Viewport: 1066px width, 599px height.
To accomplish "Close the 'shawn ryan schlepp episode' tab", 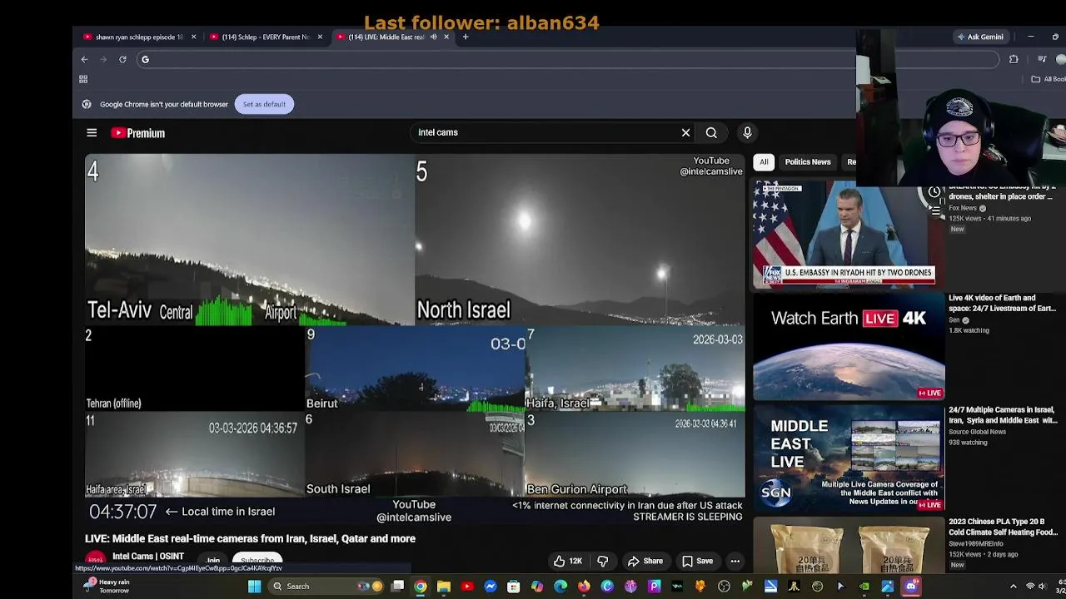I will [193, 37].
